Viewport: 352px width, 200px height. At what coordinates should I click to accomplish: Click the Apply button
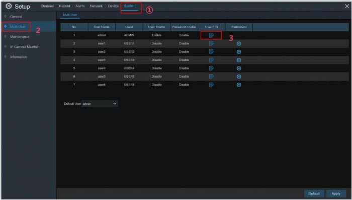click(336, 193)
